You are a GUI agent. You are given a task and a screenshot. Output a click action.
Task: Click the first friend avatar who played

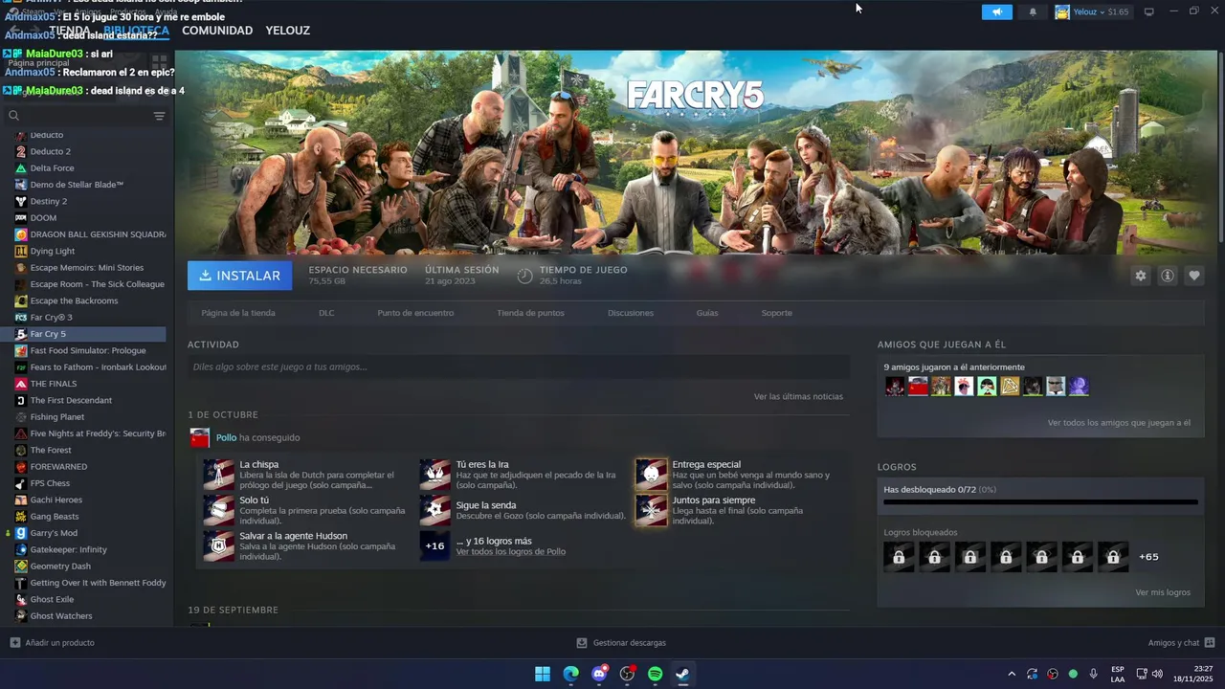tap(895, 387)
